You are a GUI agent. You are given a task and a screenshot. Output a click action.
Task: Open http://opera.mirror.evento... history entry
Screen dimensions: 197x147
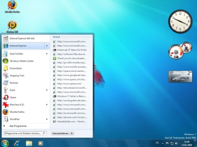[x=70, y=71]
